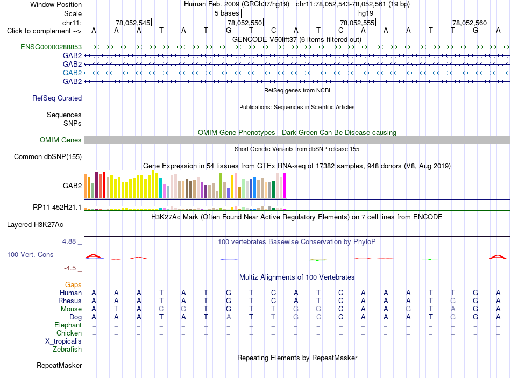This screenshot has width=511, height=378.
Task: Open 100 vertebrates Basewise Conservation by PhyloP title
Action: click(x=296, y=242)
